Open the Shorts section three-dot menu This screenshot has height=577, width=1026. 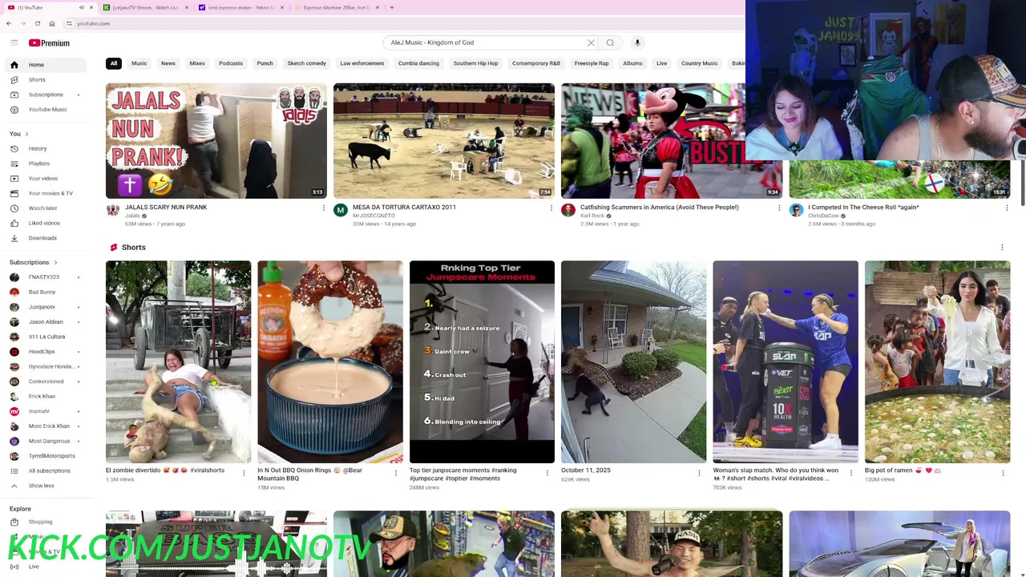pos(1002,248)
